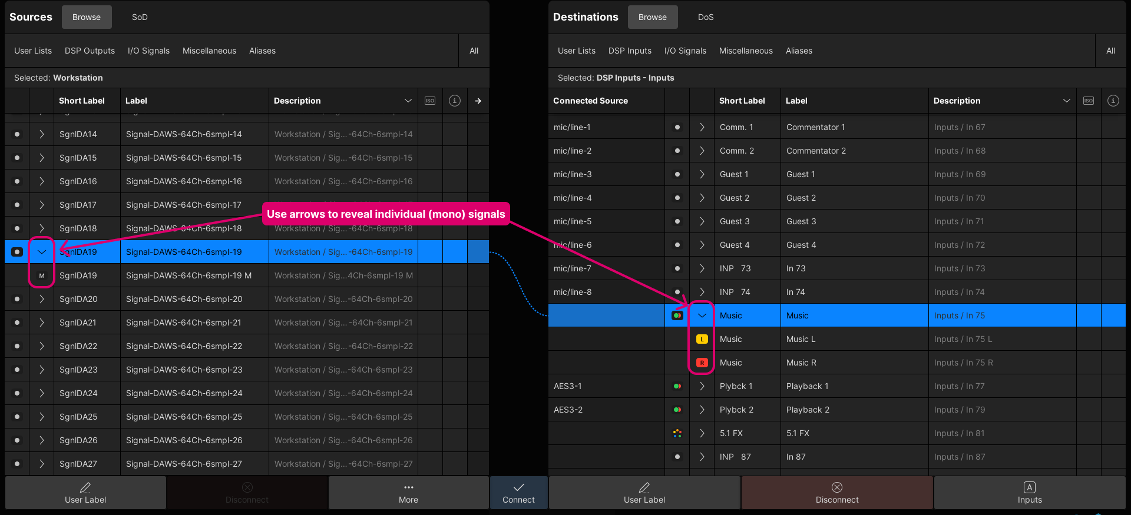Click the yellow L channel icon for Music L
This screenshot has height=515, width=1131.
pyautogui.click(x=702, y=339)
